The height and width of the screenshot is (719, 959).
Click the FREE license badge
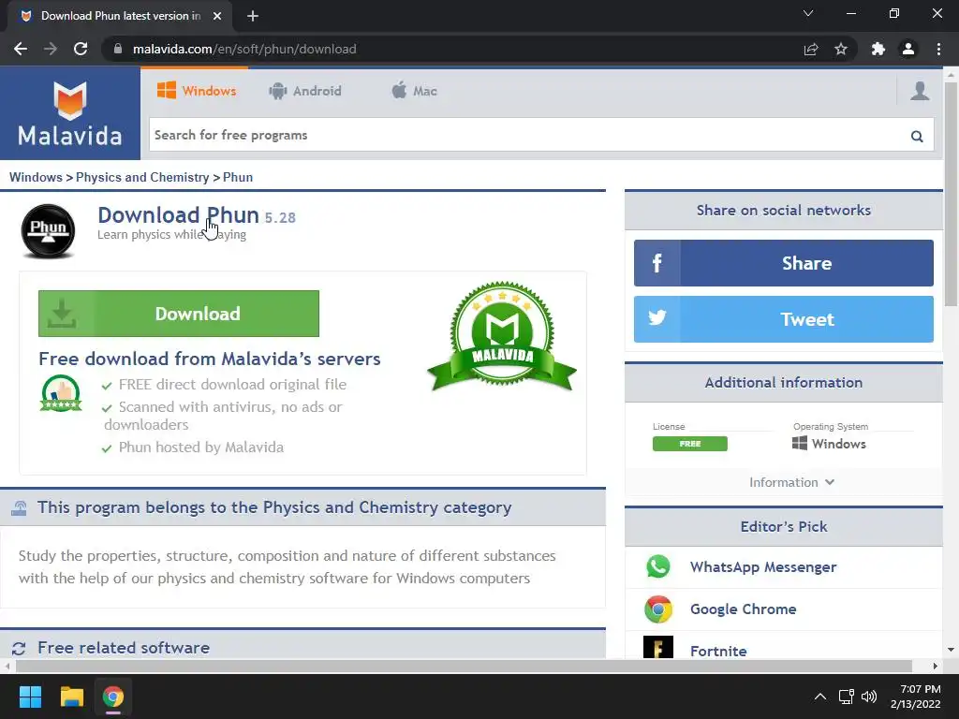[690, 444]
